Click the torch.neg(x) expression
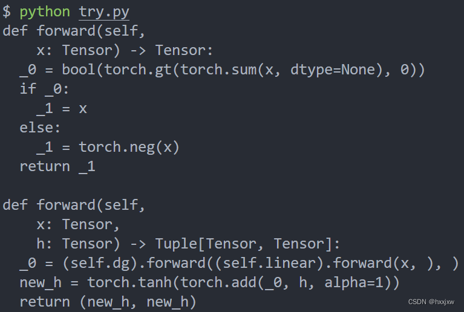464x312 pixels. click(x=129, y=148)
